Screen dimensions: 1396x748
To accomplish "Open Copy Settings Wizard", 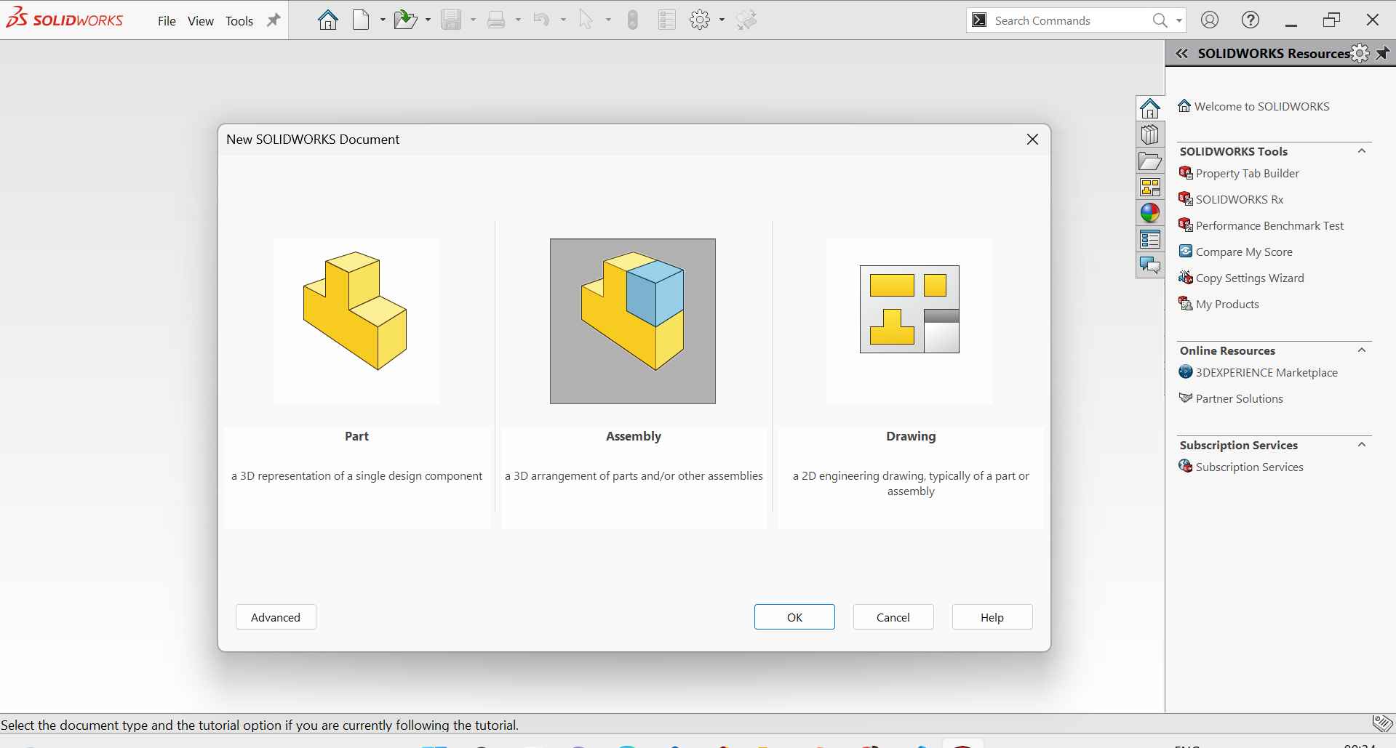I will click(x=1242, y=278).
